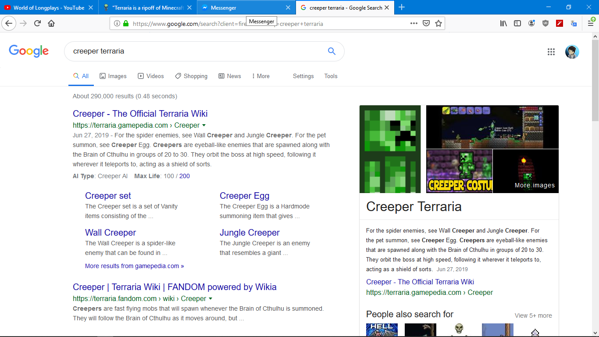
Task: Click the forward navigation arrow
Action: point(23,23)
